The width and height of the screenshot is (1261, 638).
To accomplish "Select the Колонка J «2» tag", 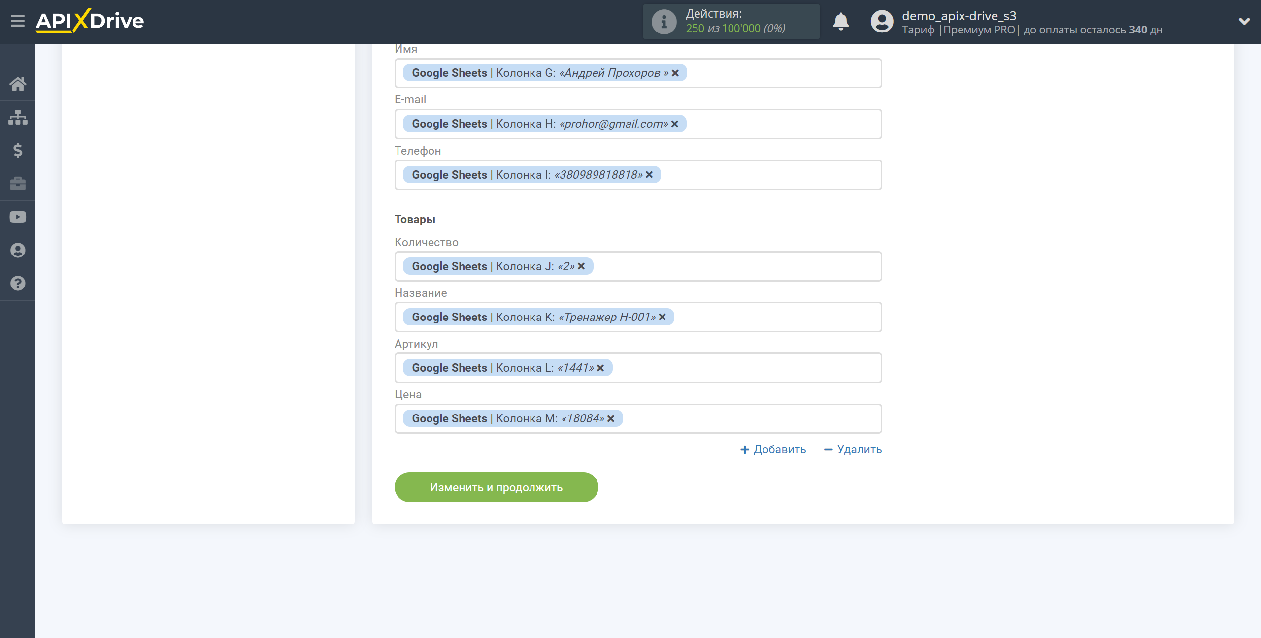I will coord(498,266).
